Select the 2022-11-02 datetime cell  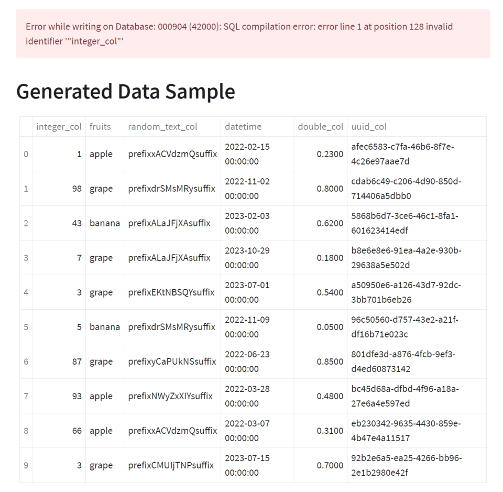[247, 189]
